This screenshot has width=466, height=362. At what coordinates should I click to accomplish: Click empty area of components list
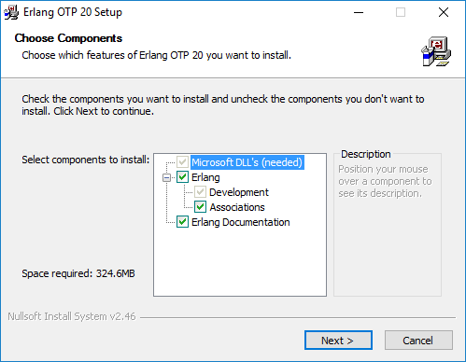240,261
